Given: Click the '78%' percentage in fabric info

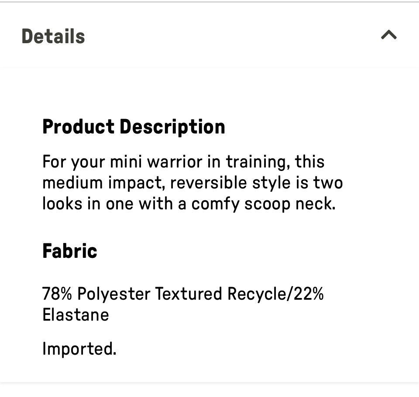Looking at the screenshot, I should pos(57,294).
